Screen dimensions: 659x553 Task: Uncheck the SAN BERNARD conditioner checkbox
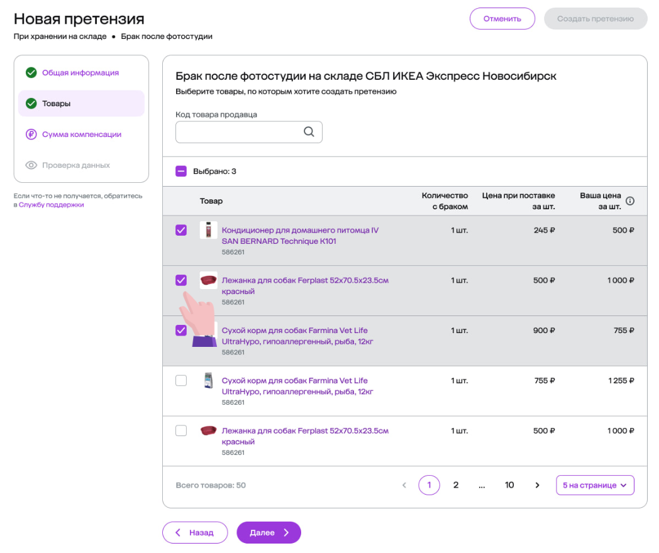click(x=181, y=231)
